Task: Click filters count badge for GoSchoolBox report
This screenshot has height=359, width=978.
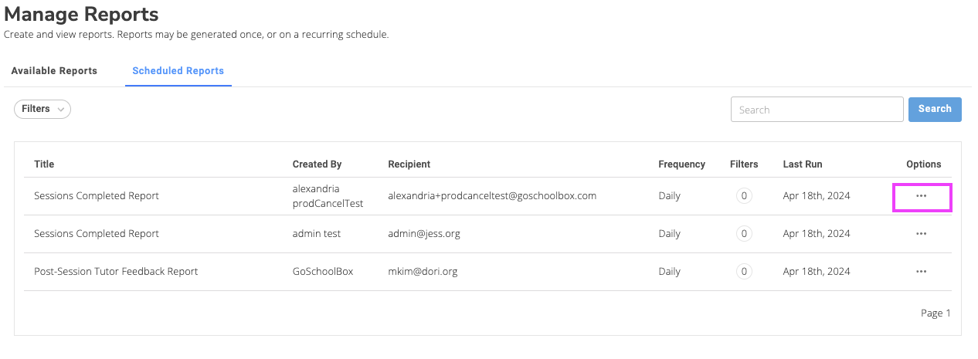Action: click(x=744, y=272)
